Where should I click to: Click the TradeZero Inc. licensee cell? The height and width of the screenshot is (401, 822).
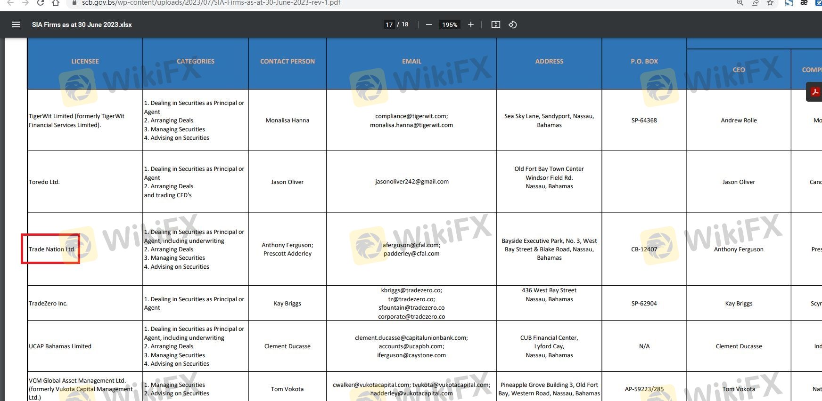(48, 304)
